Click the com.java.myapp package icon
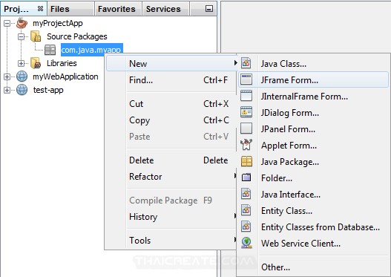Image resolution: width=391 pixels, height=277 pixels. pyautogui.click(x=50, y=50)
